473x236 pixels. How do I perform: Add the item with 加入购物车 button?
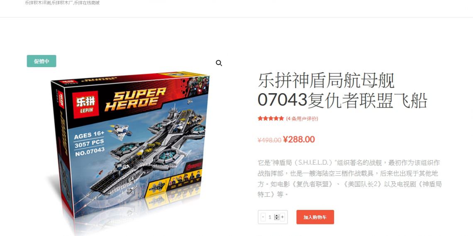point(315,217)
